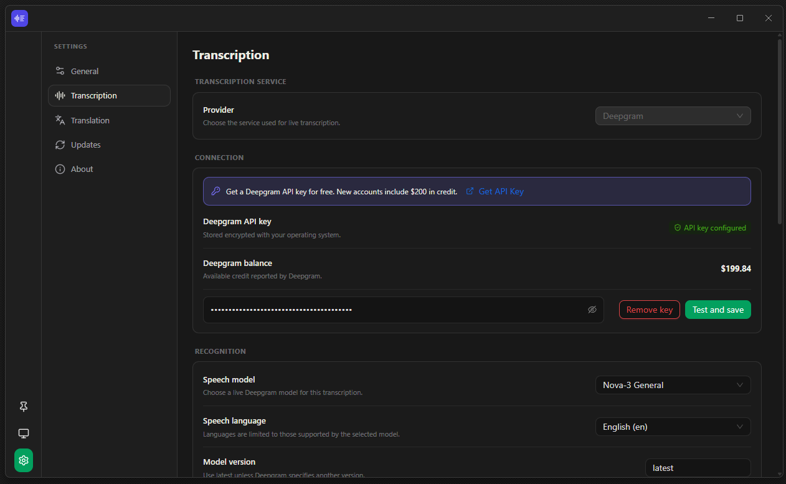
Task: Click the Deepgram balance label
Action: point(237,263)
